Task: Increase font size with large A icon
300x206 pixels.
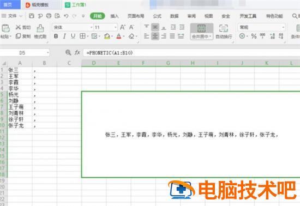Action: click(123, 27)
